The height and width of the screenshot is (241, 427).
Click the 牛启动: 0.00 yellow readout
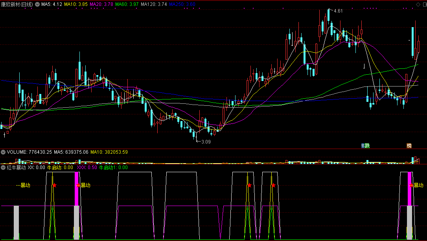coord(60,167)
